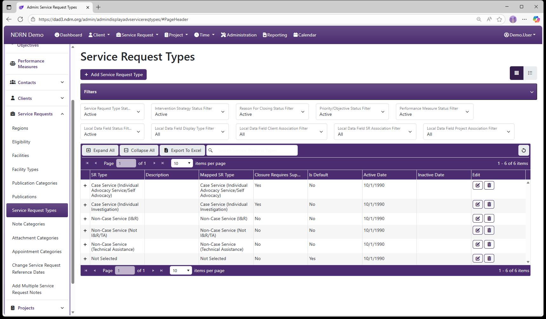Go to last page in top pager

click(x=163, y=163)
